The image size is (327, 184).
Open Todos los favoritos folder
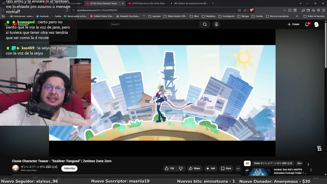coord(314,16)
